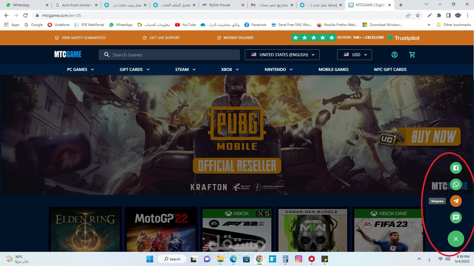Go back to the previous page
Viewport: 474px width, 266px height.
[x=7, y=15]
